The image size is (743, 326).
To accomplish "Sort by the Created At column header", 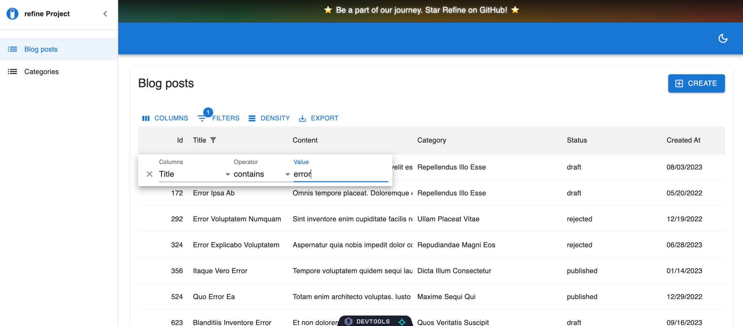I will pos(683,140).
